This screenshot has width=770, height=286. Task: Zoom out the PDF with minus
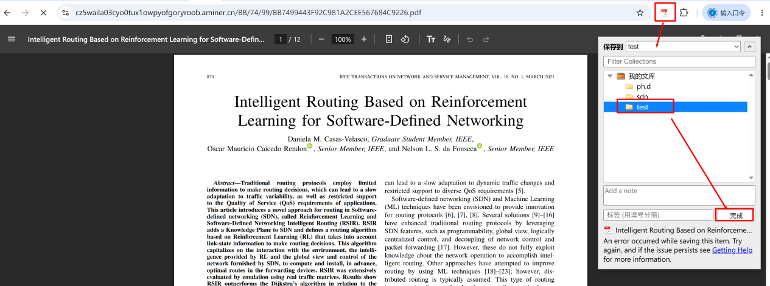pyautogui.click(x=321, y=39)
